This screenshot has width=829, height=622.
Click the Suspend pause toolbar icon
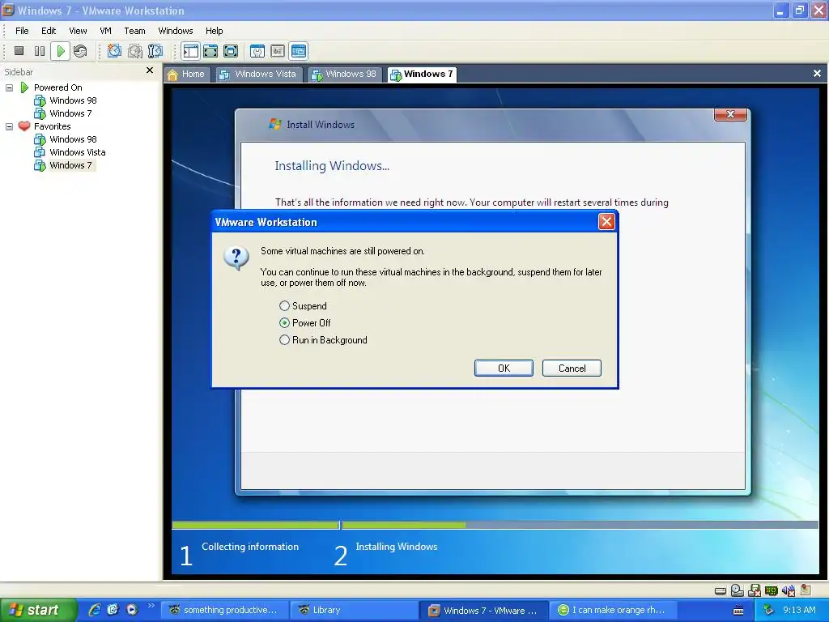pyautogui.click(x=39, y=51)
